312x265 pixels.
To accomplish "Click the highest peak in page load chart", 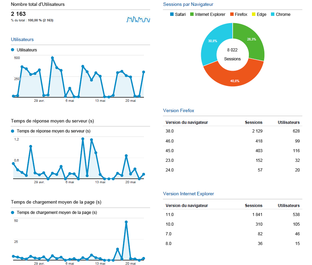I will coord(126,222).
